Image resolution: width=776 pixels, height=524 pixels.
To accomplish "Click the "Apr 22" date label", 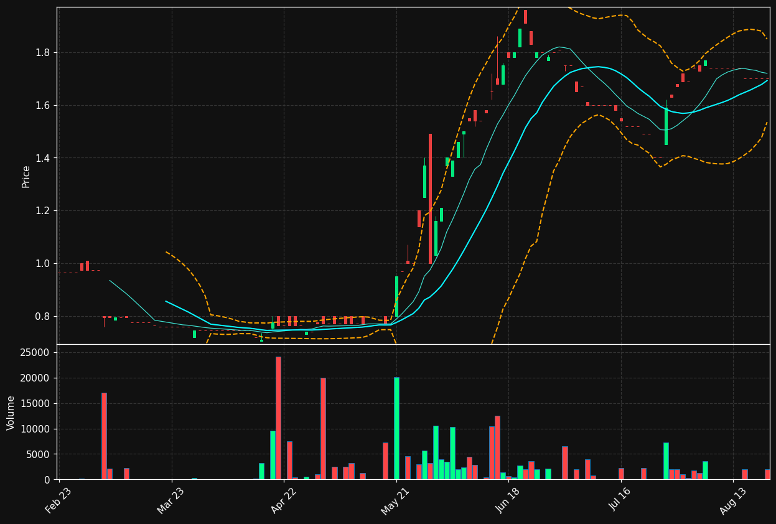I will tap(283, 500).
